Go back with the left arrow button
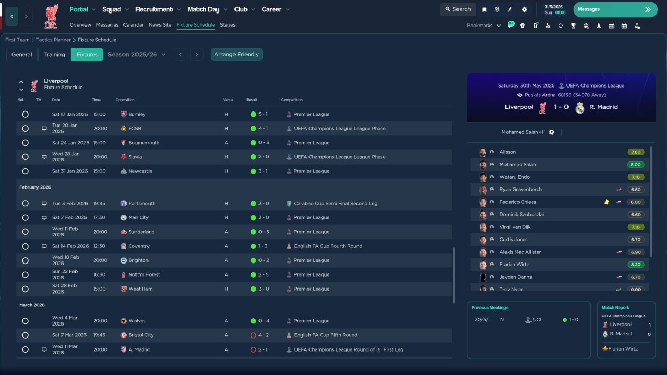 (12, 16)
